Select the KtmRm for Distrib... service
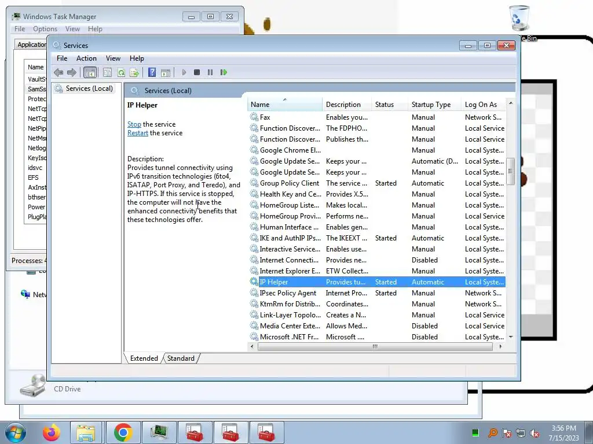The width and height of the screenshot is (593, 444). tap(377, 304)
